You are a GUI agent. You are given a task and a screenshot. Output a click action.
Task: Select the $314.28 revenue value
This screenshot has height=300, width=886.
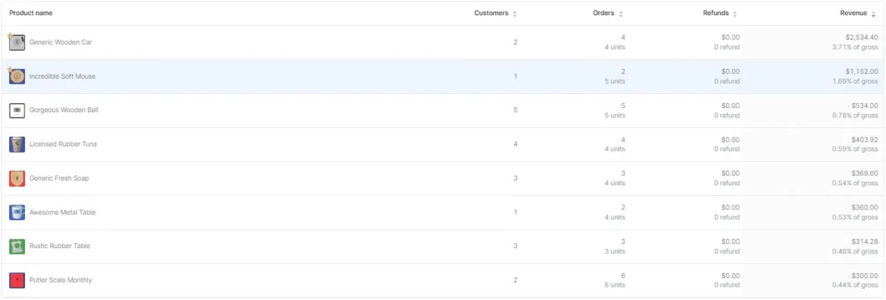865,241
